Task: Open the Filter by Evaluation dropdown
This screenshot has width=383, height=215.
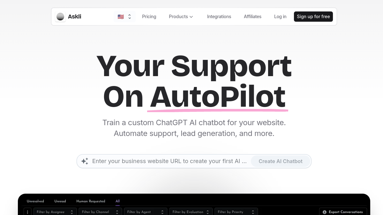Action: (191, 212)
